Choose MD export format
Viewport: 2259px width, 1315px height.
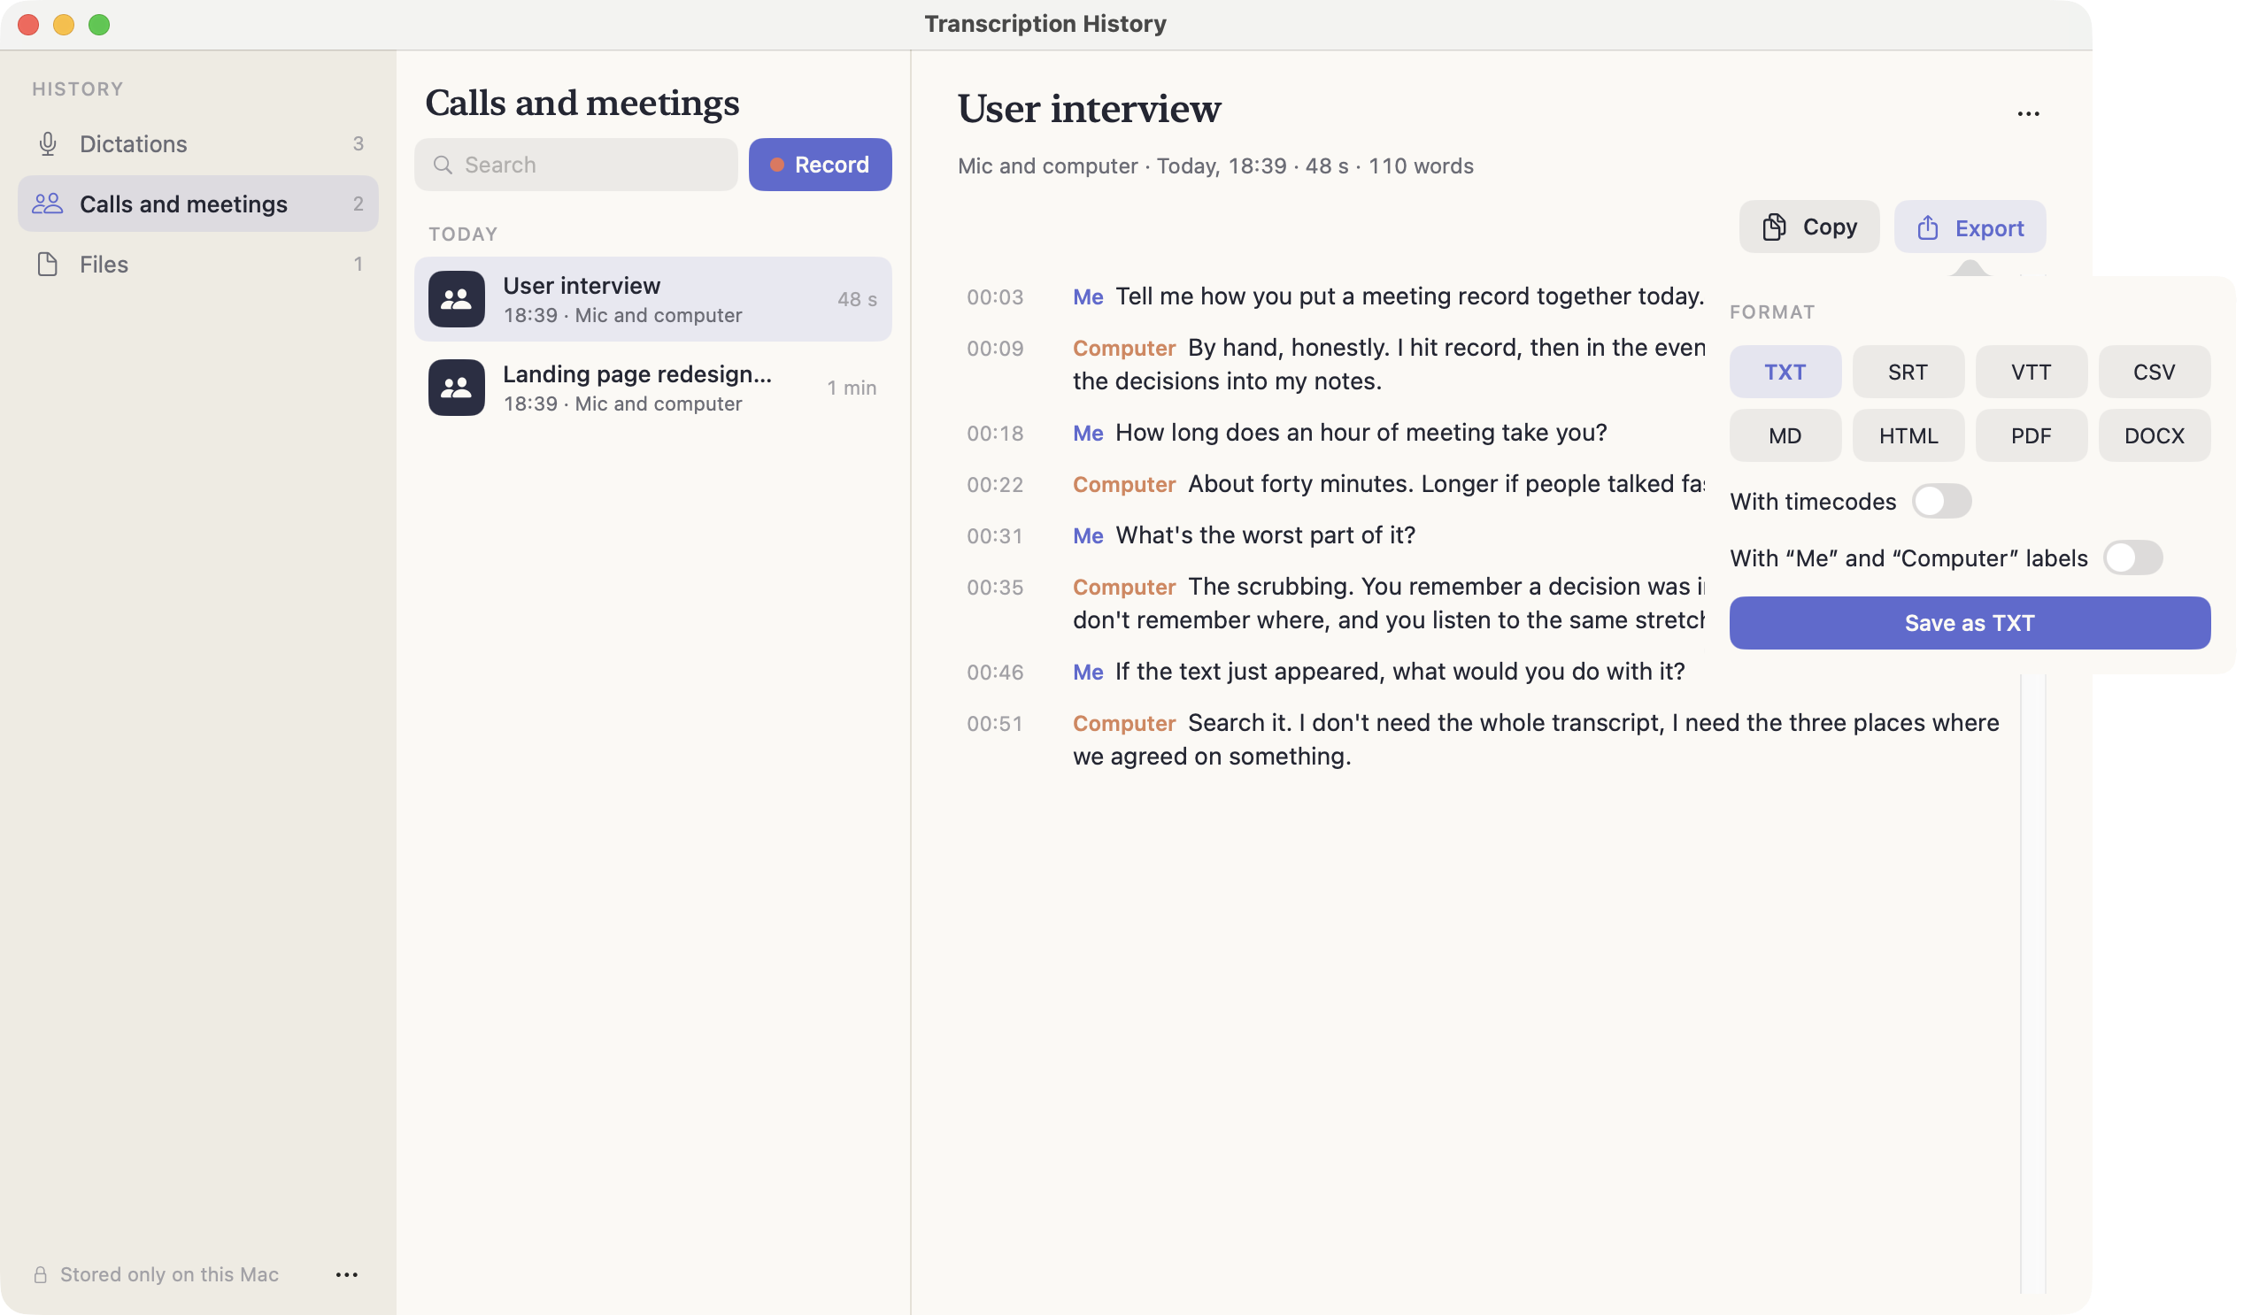[1785, 435]
